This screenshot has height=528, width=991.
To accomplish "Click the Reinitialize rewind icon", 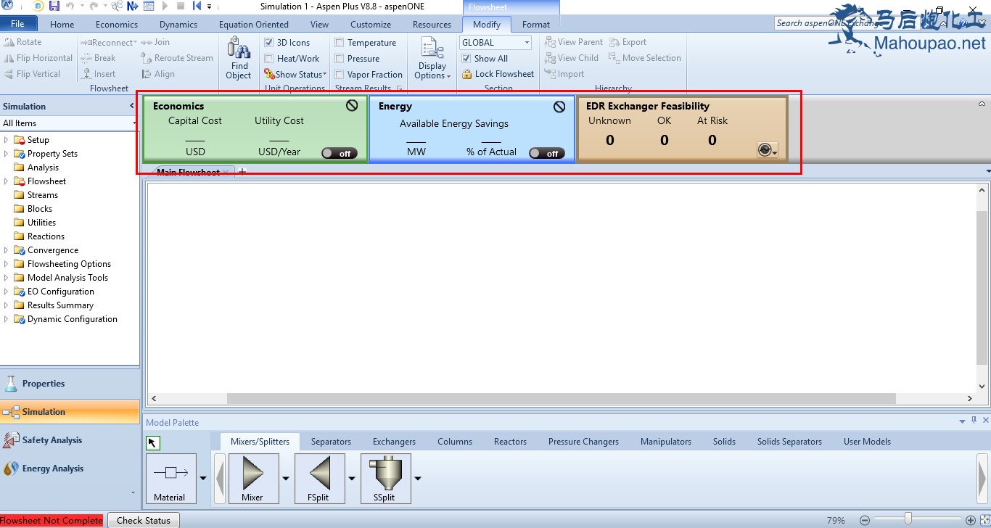I will click(x=197, y=6).
